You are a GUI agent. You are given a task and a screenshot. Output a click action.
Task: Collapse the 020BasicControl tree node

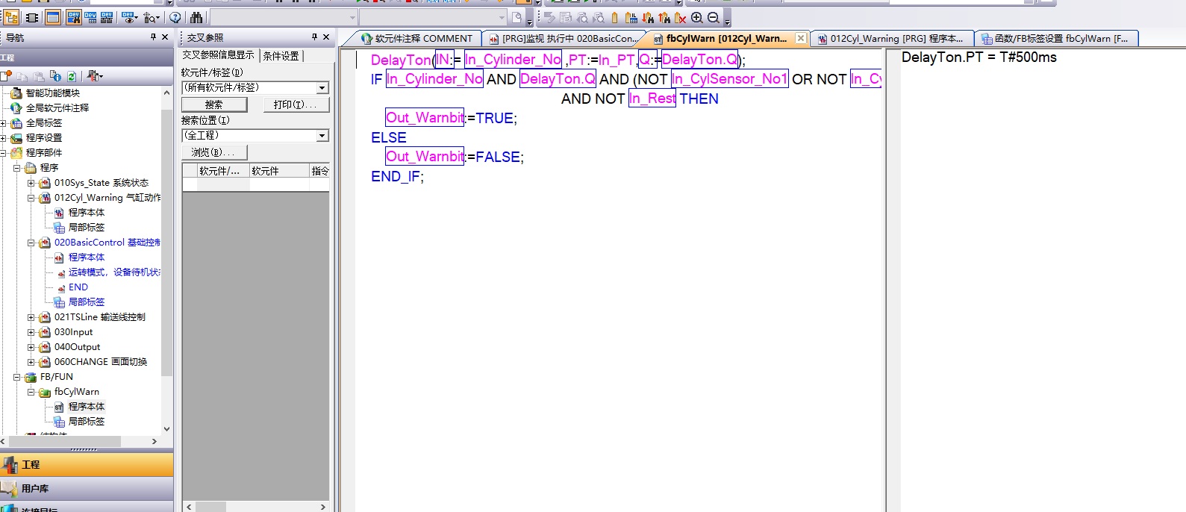click(x=31, y=243)
